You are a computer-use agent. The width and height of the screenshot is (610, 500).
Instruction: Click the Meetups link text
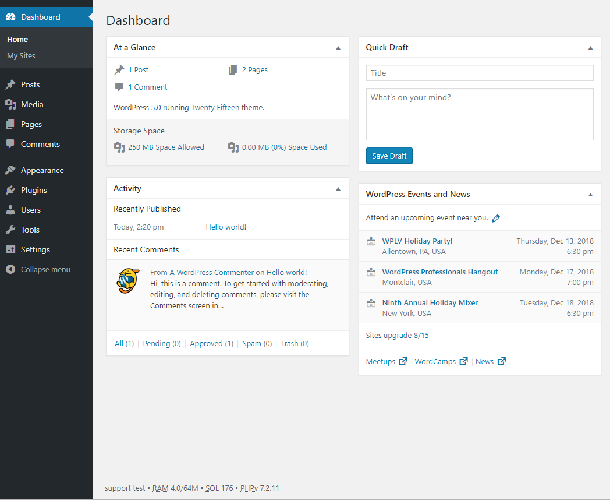click(381, 361)
